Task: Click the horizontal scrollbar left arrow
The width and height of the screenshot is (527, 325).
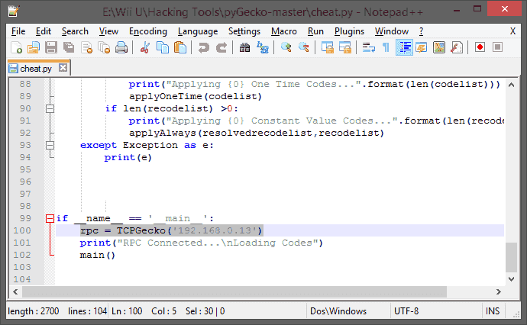Action: pos(15,291)
